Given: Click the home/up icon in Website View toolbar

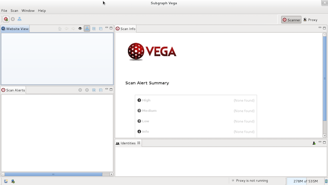Looking at the screenshot, I should click(x=60, y=29).
